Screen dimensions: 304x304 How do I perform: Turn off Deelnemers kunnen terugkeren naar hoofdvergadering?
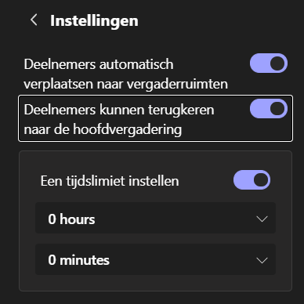[x=269, y=109]
